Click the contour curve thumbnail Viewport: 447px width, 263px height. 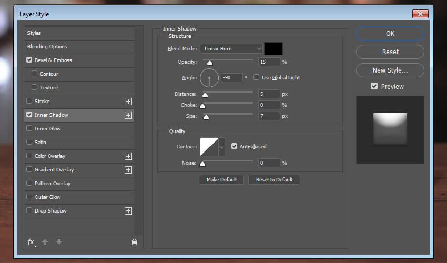209,147
